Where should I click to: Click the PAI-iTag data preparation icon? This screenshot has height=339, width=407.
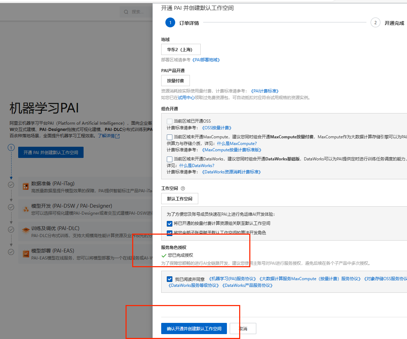pyautogui.click(x=26, y=186)
